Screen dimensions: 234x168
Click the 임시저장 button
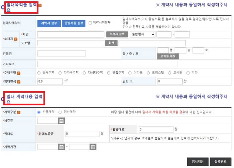[x=198, y=162]
